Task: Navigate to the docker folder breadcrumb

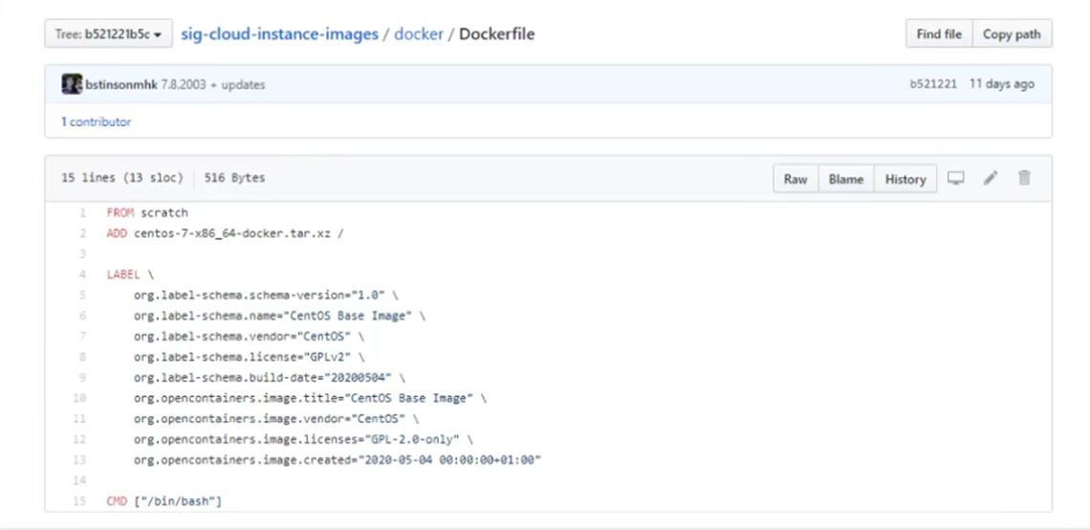Action: (419, 34)
